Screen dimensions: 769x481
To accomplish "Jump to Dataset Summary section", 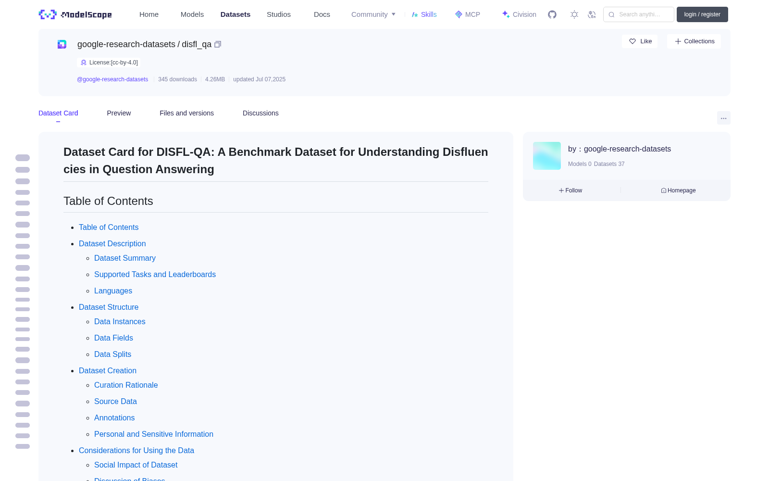I will tap(125, 258).
